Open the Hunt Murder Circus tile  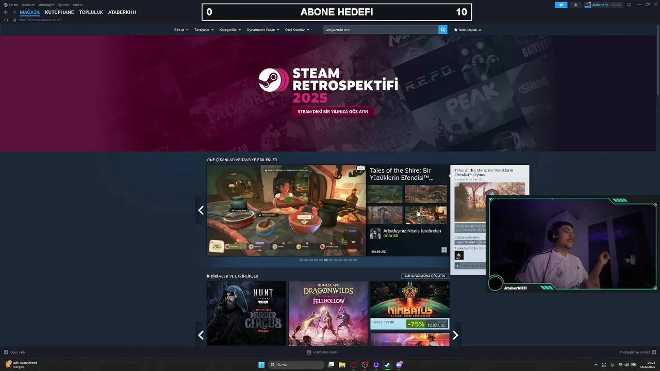pos(246,313)
